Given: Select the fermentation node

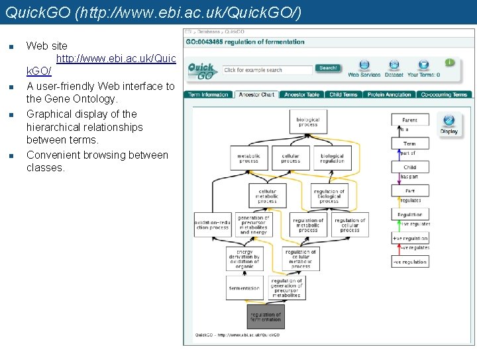Looking at the screenshot, I should (x=244, y=288).
